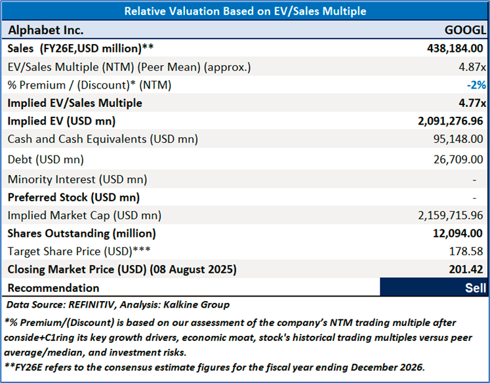
Task: Click the dark blue 'Sell' recommendation cell
Action: click(434, 287)
